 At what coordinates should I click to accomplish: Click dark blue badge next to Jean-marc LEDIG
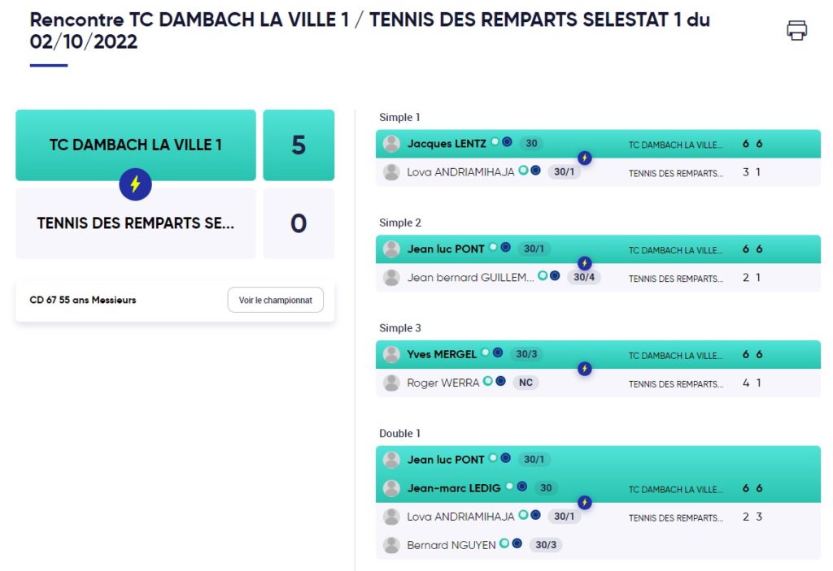tap(522, 486)
